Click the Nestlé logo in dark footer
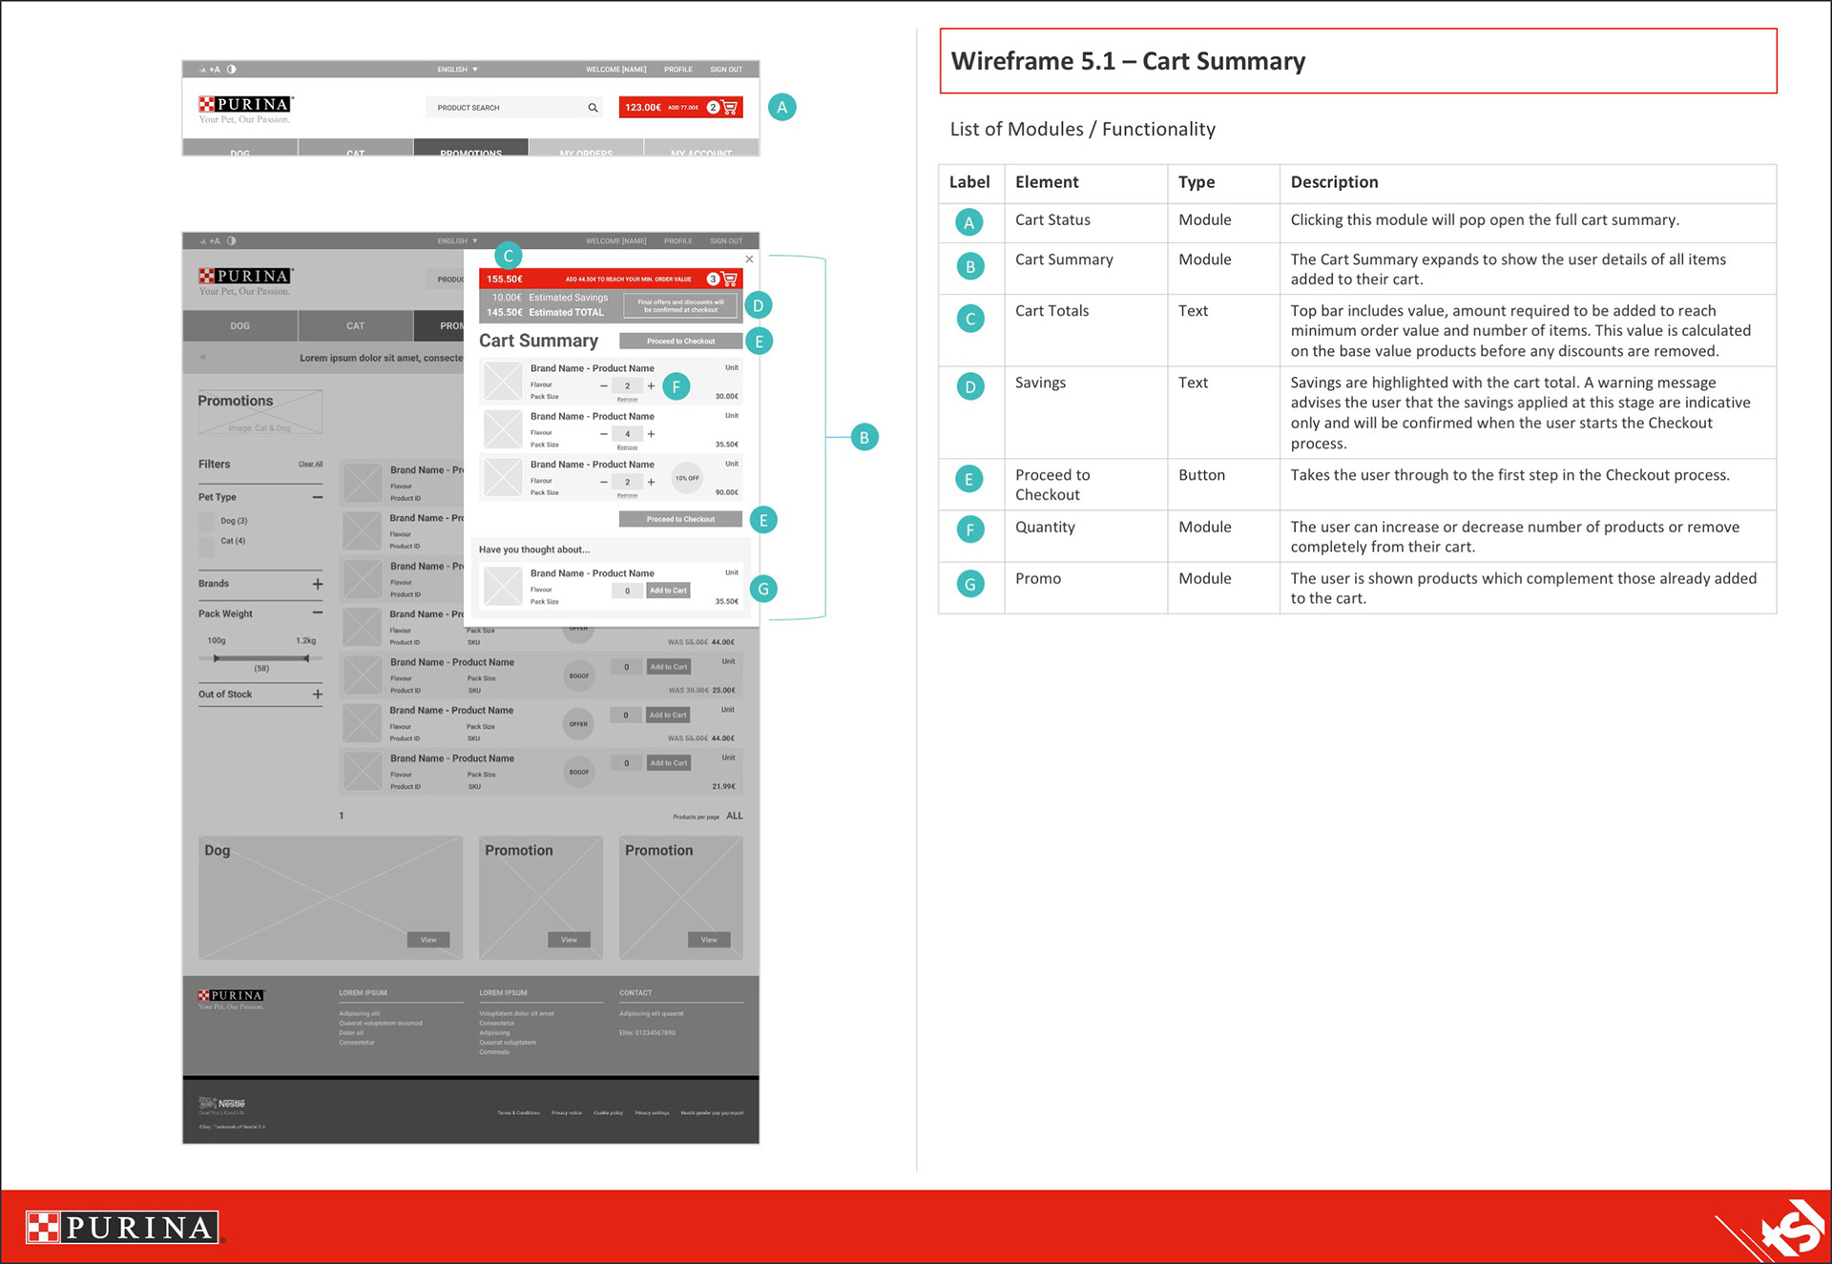1832x1264 pixels. pyautogui.click(x=222, y=1105)
